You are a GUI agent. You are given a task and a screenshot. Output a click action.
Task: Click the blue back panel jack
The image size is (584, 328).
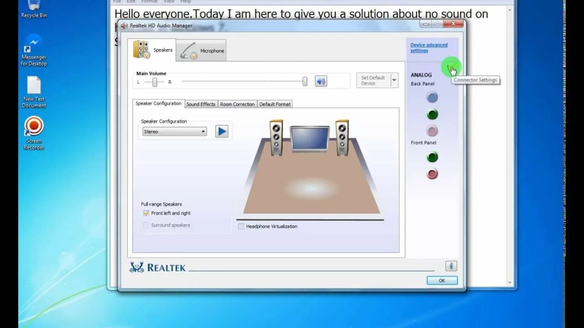[432, 97]
